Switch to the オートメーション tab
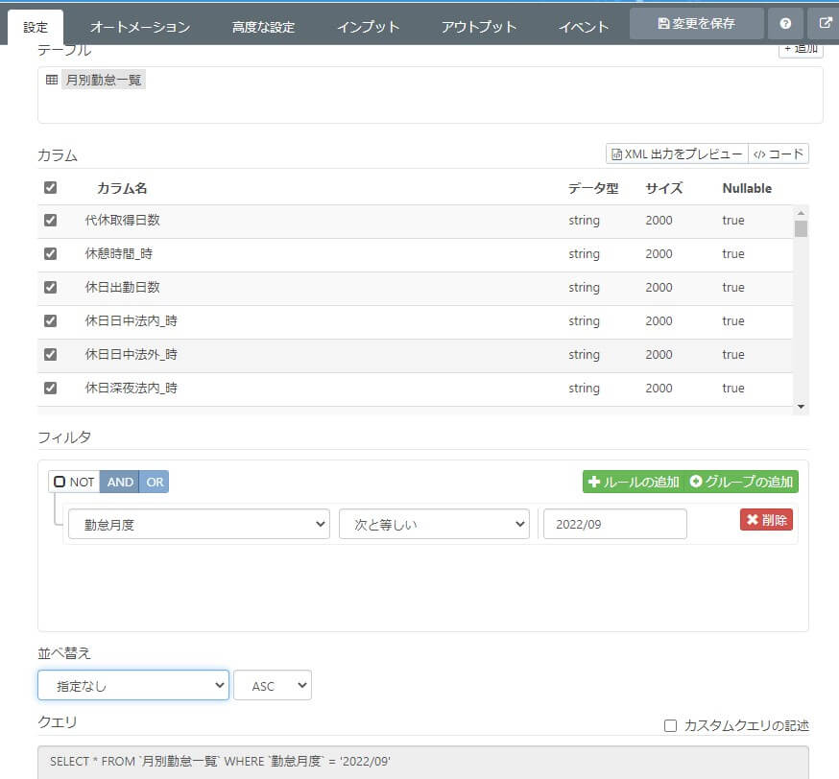Viewport: 839px width, 779px height. pyautogui.click(x=140, y=27)
